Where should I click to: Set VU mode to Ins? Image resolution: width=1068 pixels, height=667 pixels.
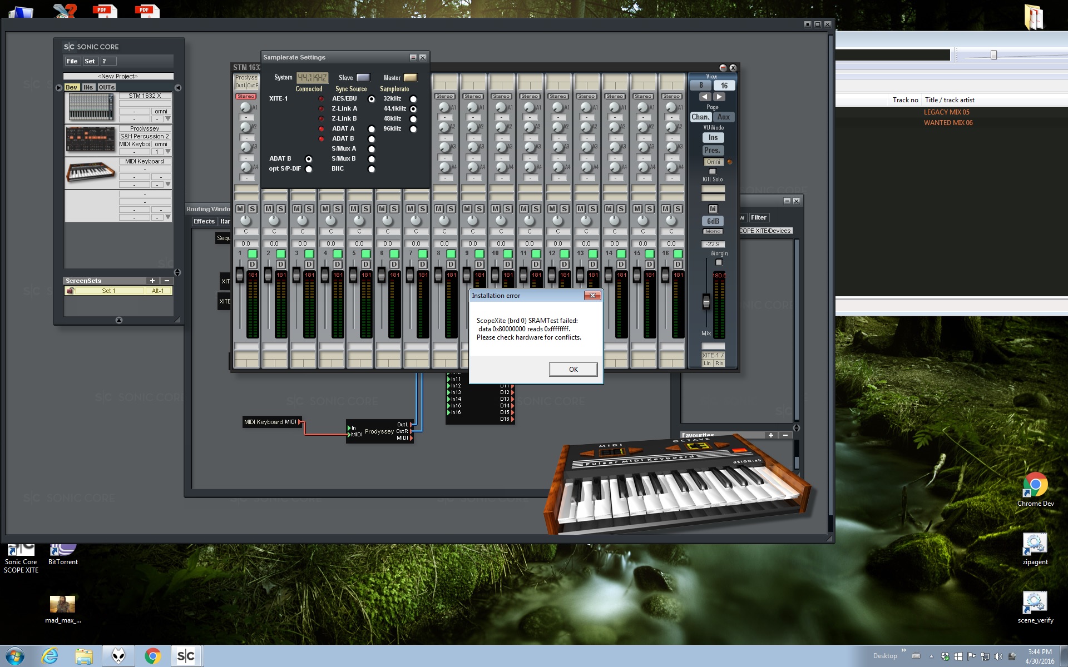713,138
